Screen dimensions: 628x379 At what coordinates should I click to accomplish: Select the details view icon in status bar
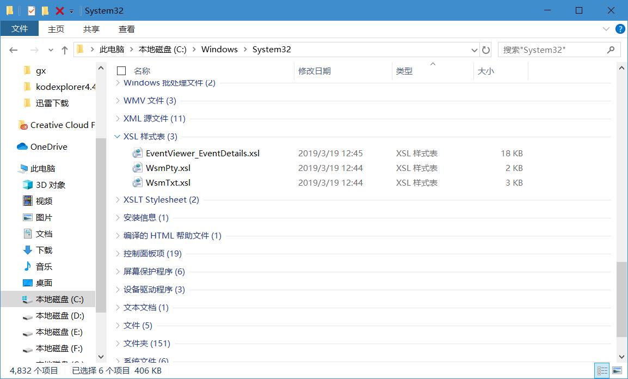click(602, 370)
